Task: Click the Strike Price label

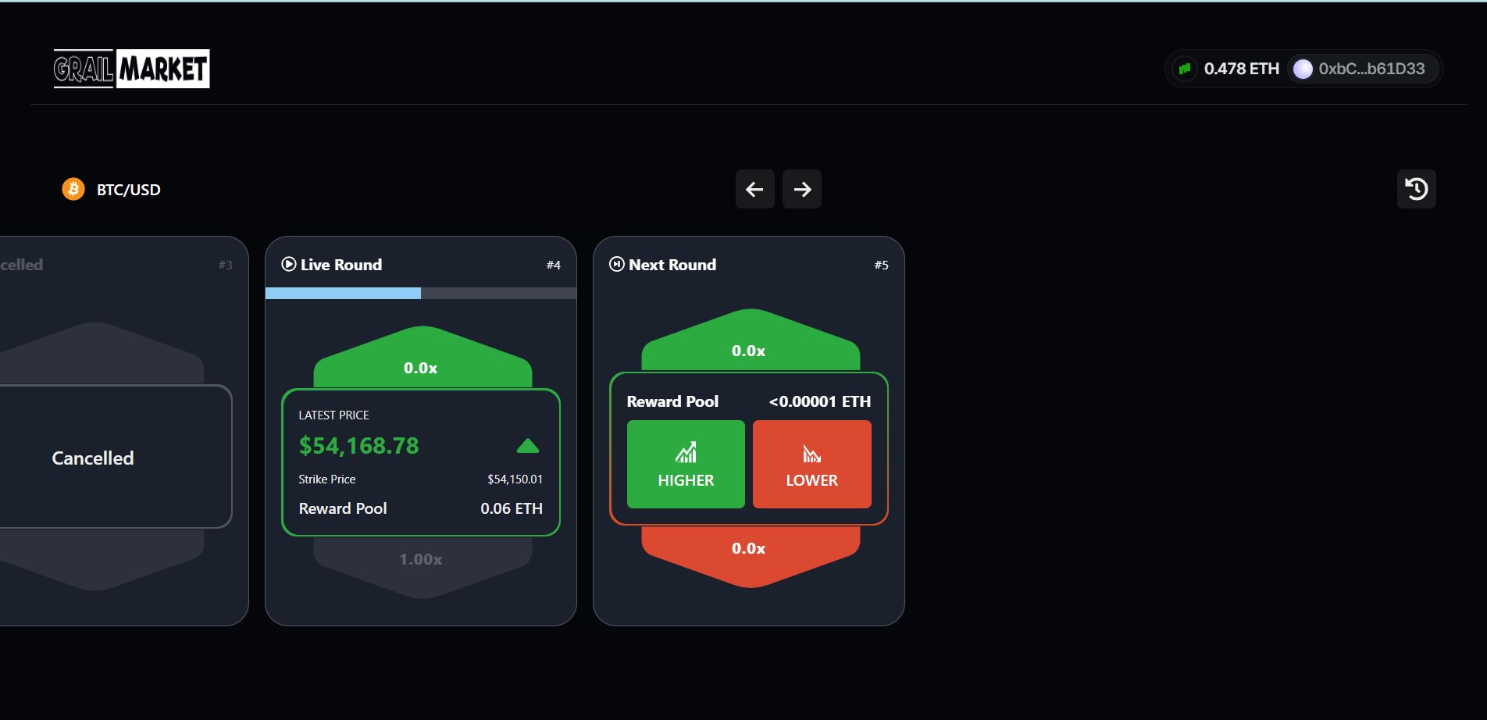Action: (326, 479)
